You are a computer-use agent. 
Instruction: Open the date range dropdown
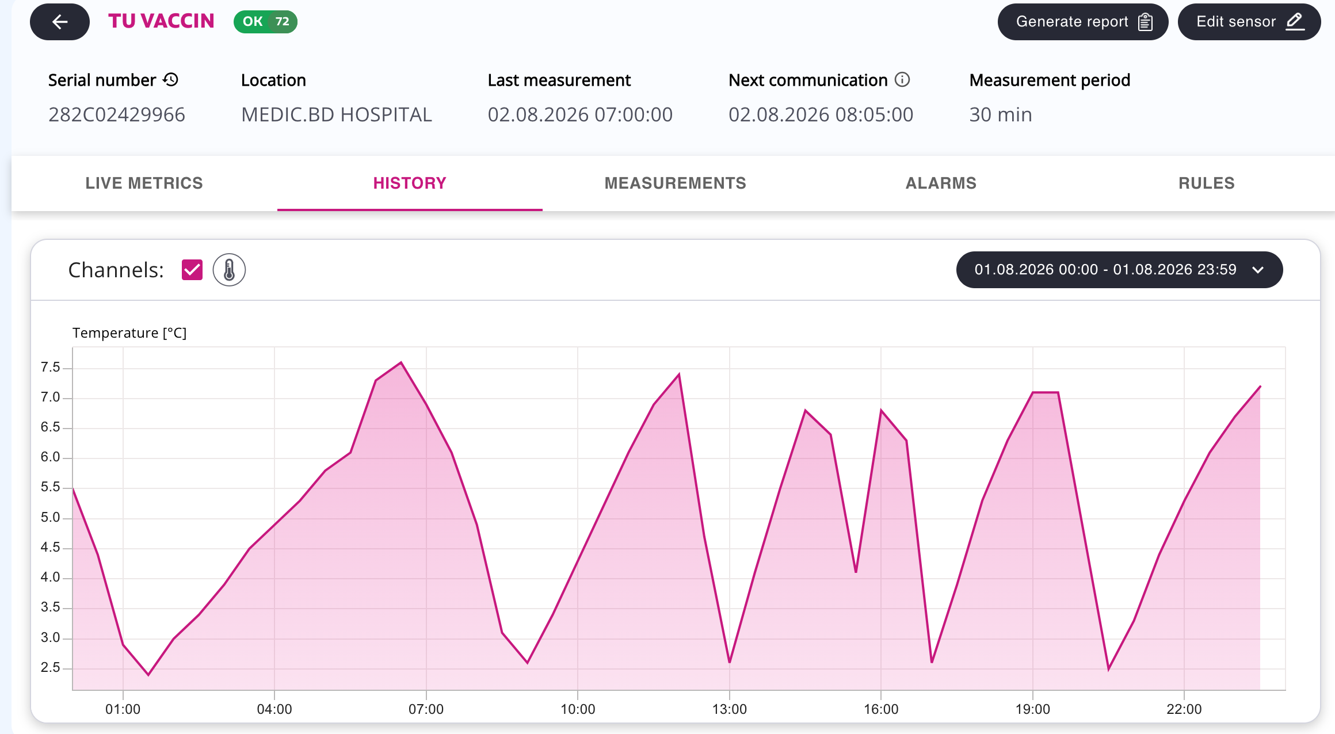(1119, 270)
